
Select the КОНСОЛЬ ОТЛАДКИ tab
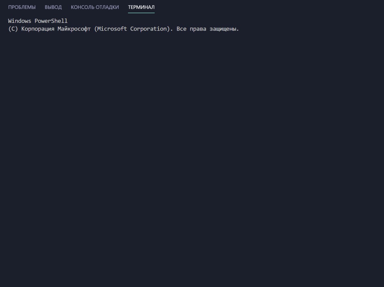point(95,7)
